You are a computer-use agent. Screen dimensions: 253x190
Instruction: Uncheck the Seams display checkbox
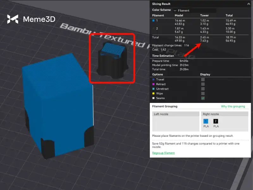point(203,98)
